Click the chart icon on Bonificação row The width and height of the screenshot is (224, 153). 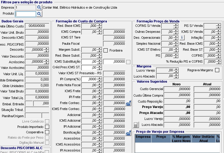tap(128, 133)
